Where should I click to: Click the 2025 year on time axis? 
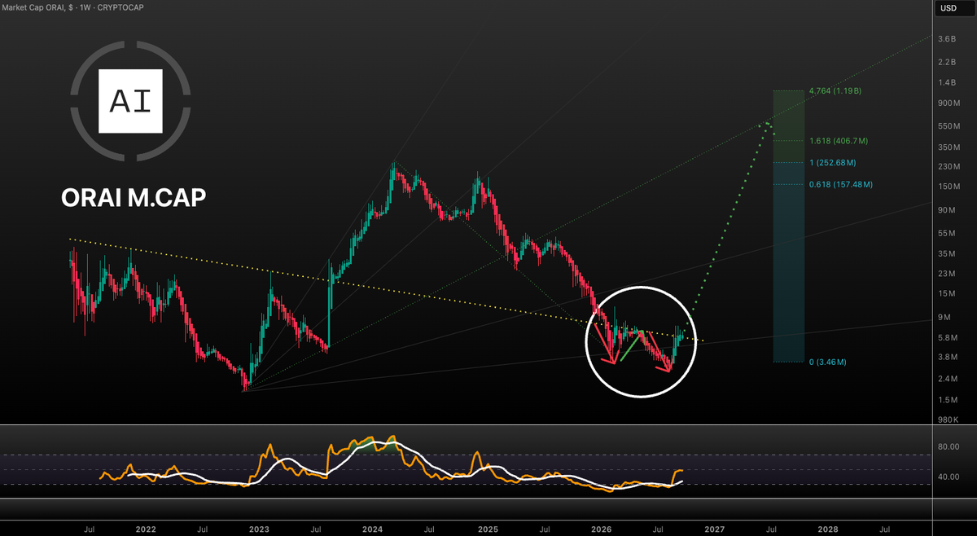[x=487, y=529]
